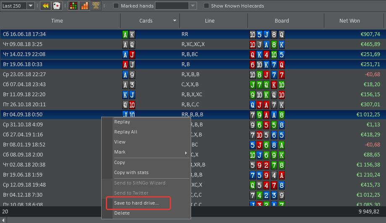Select Replay All from context menu

pos(126,132)
